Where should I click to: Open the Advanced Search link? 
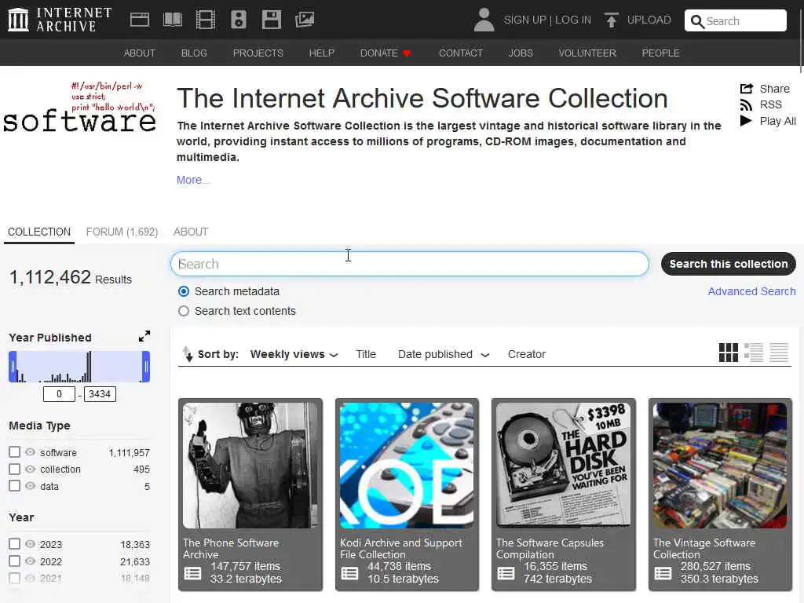751,291
